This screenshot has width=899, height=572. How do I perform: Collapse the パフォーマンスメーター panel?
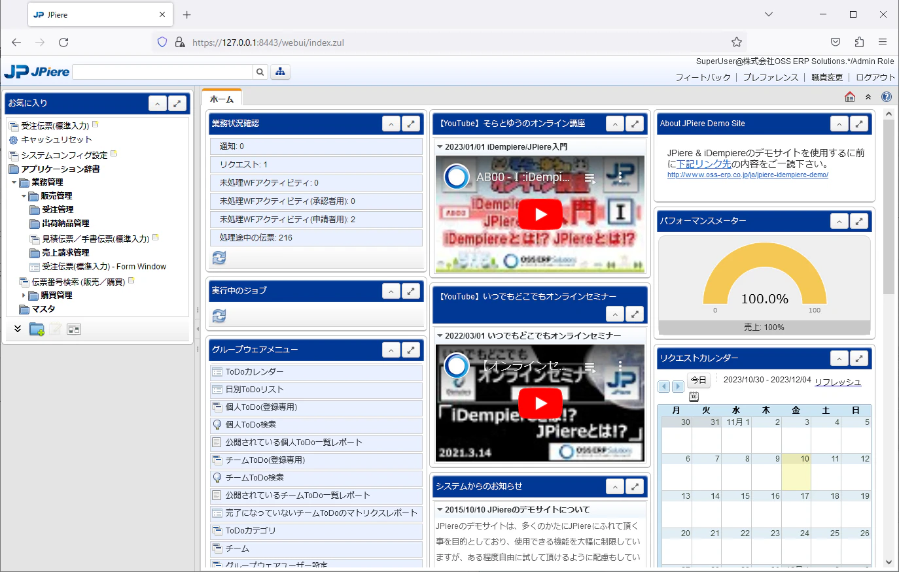point(839,222)
